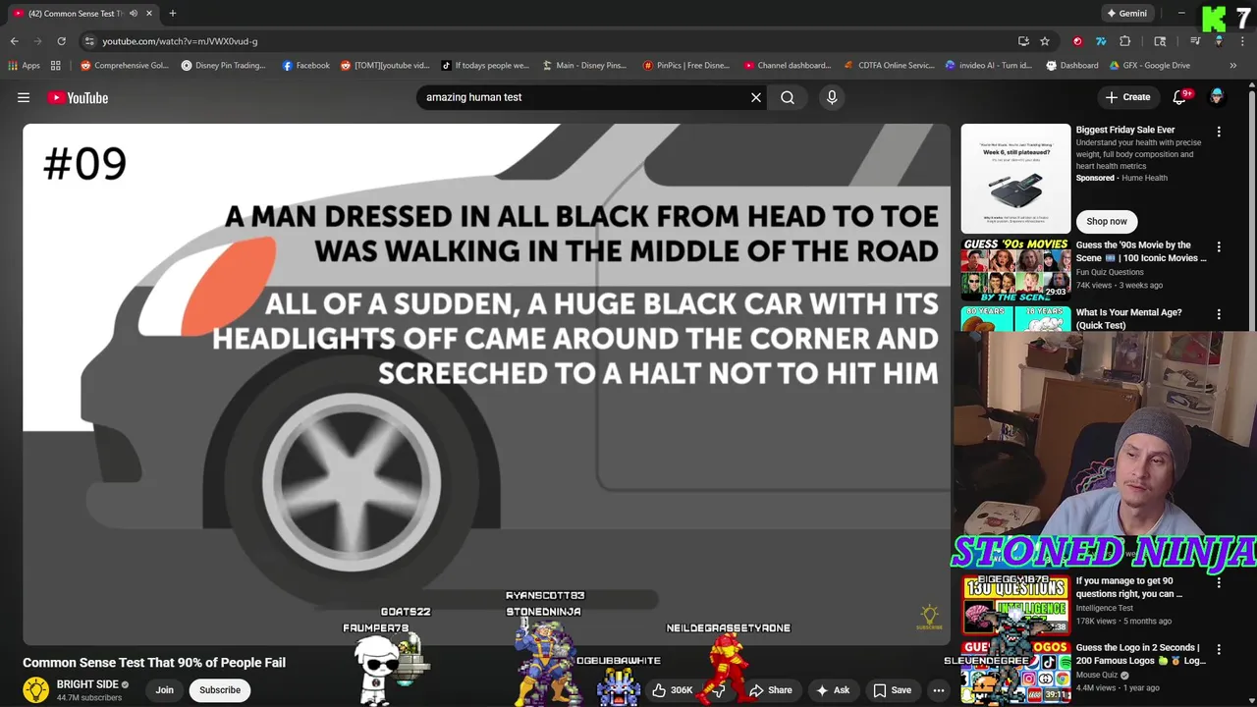Open the YouTube guide hamburger menu
This screenshot has width=1257, height=707.
pos(24,97)
